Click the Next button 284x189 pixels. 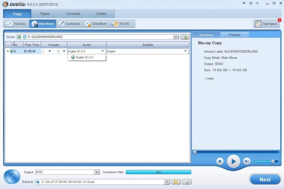(265, 179)
